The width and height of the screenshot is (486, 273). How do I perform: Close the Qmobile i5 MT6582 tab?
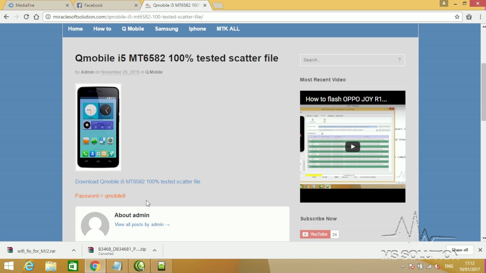[205, 5]
